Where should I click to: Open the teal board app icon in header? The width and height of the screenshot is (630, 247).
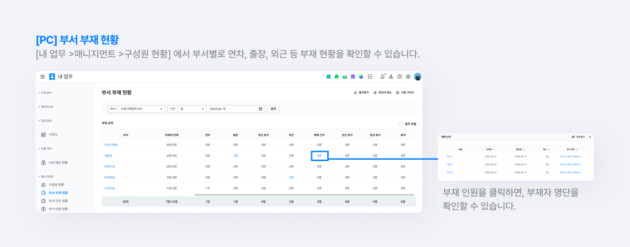point(329,77)
